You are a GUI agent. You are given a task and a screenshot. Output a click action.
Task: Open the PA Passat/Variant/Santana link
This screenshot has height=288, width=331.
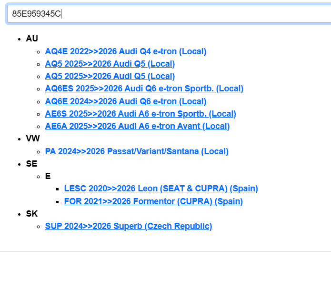(x=137, y=151)
